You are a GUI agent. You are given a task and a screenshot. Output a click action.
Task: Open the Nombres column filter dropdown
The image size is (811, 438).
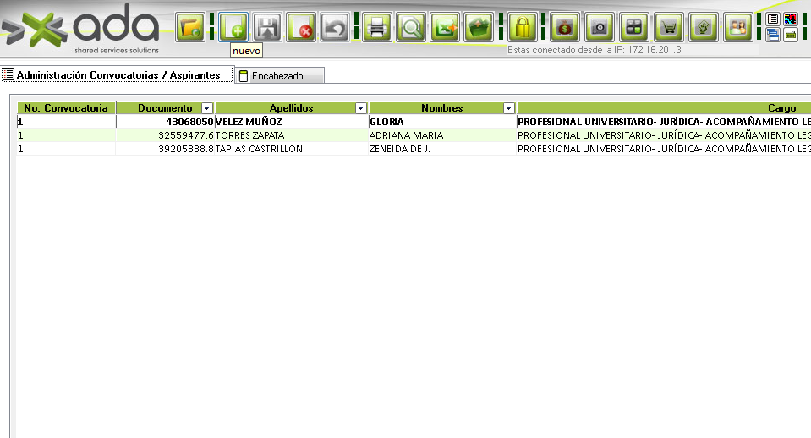[509, 108]
